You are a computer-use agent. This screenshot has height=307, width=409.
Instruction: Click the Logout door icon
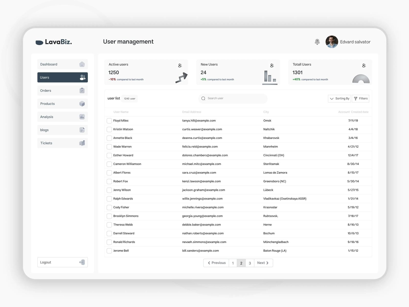82,262
